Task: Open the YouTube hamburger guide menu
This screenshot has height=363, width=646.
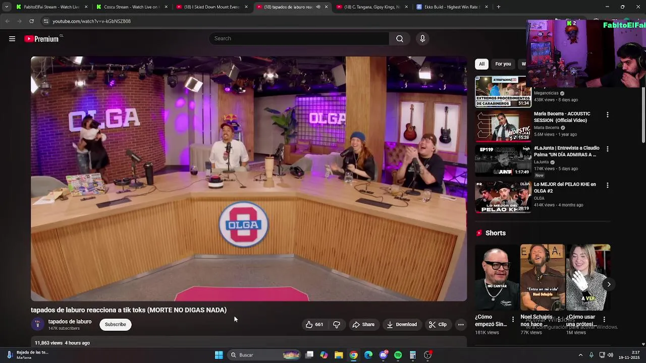Action: pyautogui.click(x=12, y=39)
